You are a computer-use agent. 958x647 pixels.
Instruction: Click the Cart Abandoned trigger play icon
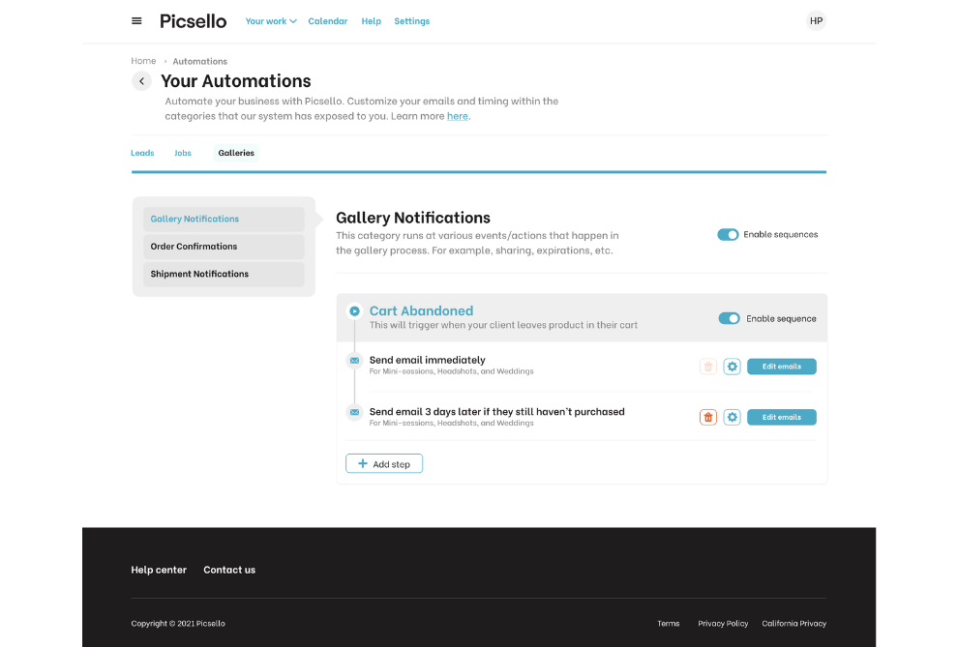pos(354,310)
